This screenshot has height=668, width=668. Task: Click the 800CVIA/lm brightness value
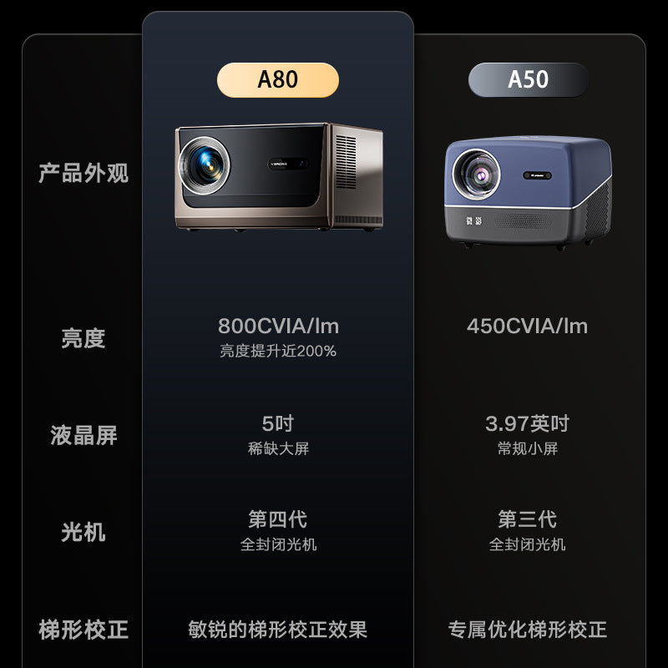(279, 326)
